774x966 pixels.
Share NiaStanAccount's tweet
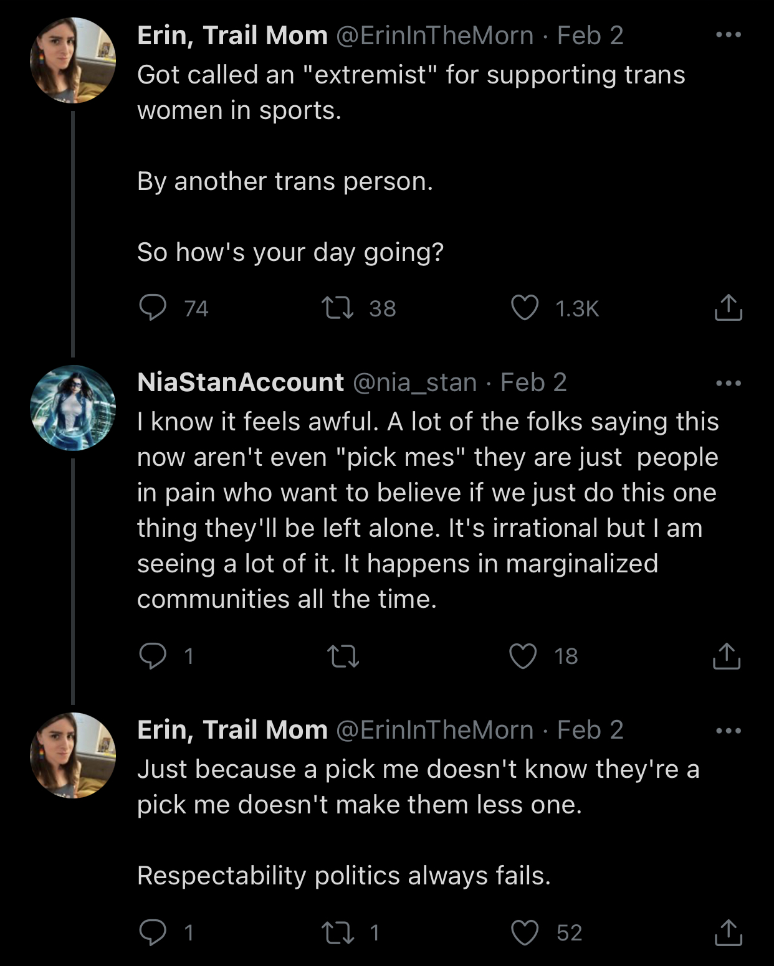726,655
